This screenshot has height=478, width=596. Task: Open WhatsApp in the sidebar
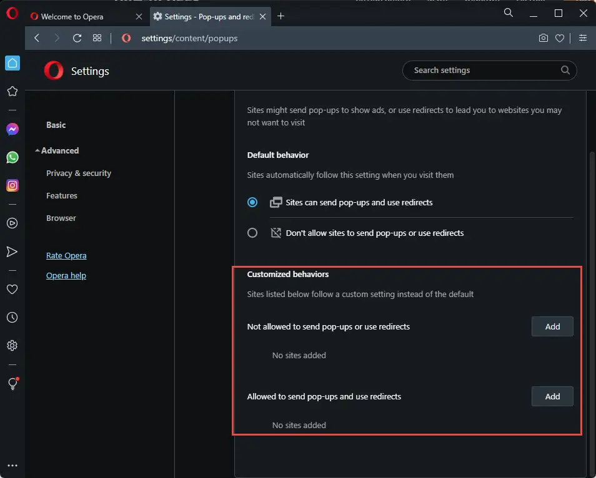[12, 157]
